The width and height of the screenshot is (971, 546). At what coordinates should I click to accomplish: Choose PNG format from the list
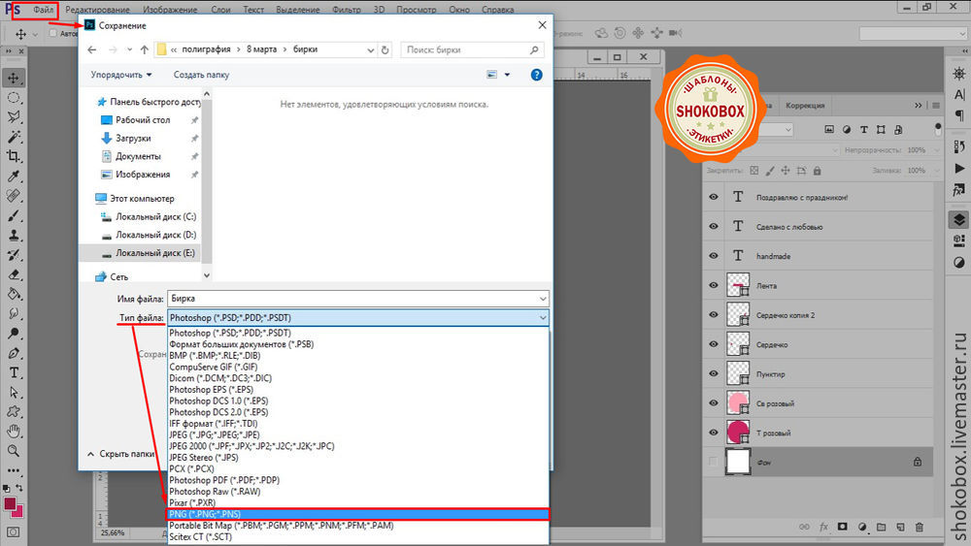(357, 514)
